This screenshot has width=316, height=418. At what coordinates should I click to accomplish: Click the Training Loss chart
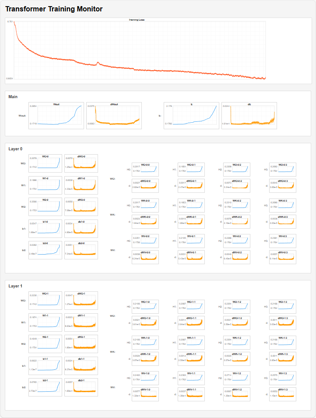[x=140, y=50]
